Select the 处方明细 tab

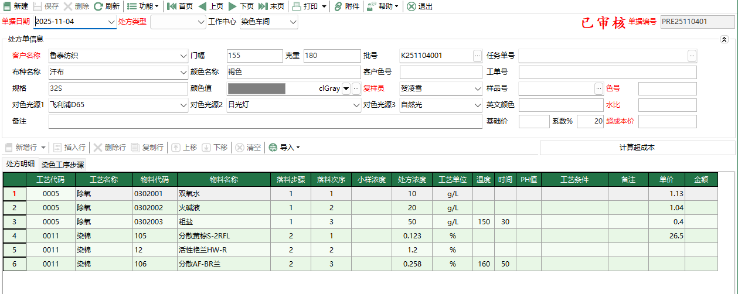pos(21,164)
